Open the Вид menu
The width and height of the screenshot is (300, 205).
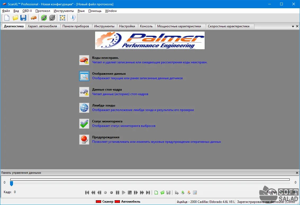(x=16, y=11)
